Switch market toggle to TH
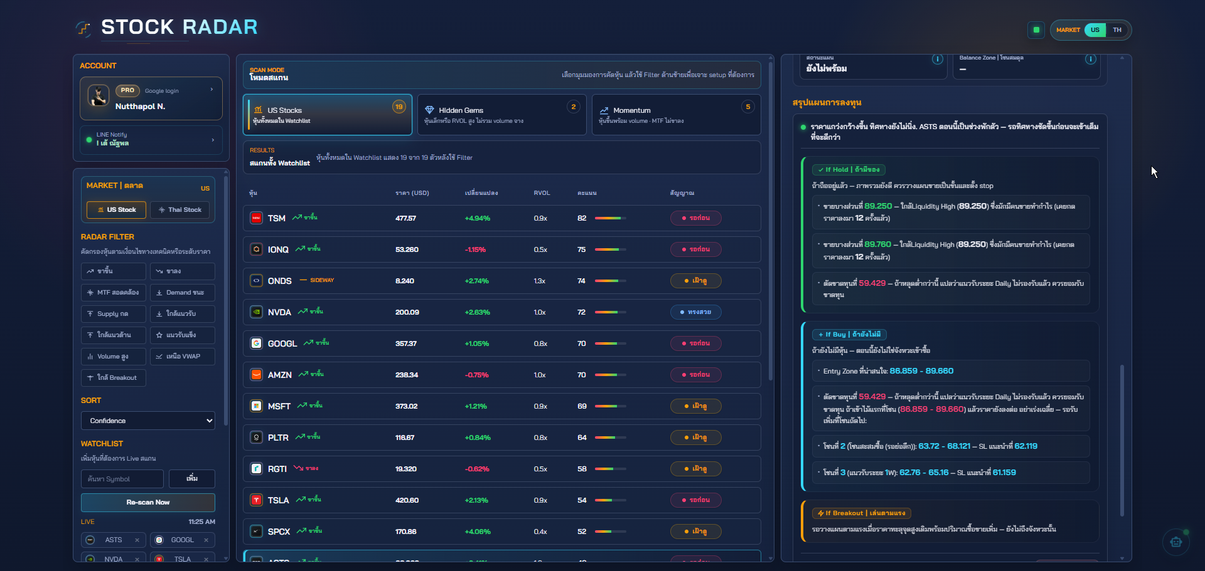Image resolution: width=1205 pixels, height=571 pixels. pyautogui.click(x=1117, y=30)
